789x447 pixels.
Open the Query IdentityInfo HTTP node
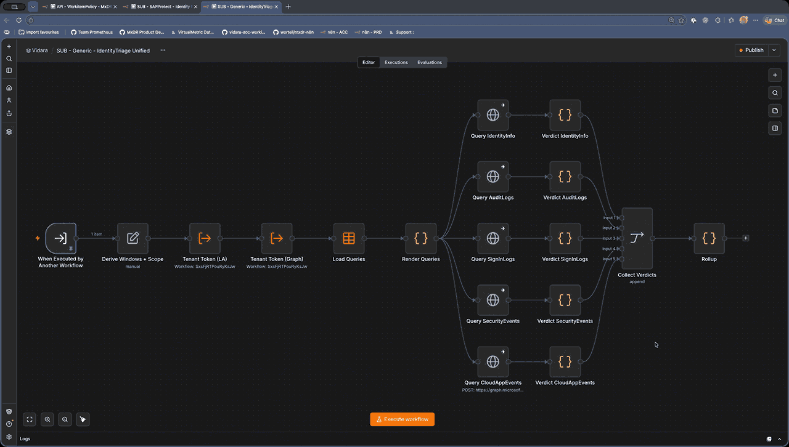(493, 115)
